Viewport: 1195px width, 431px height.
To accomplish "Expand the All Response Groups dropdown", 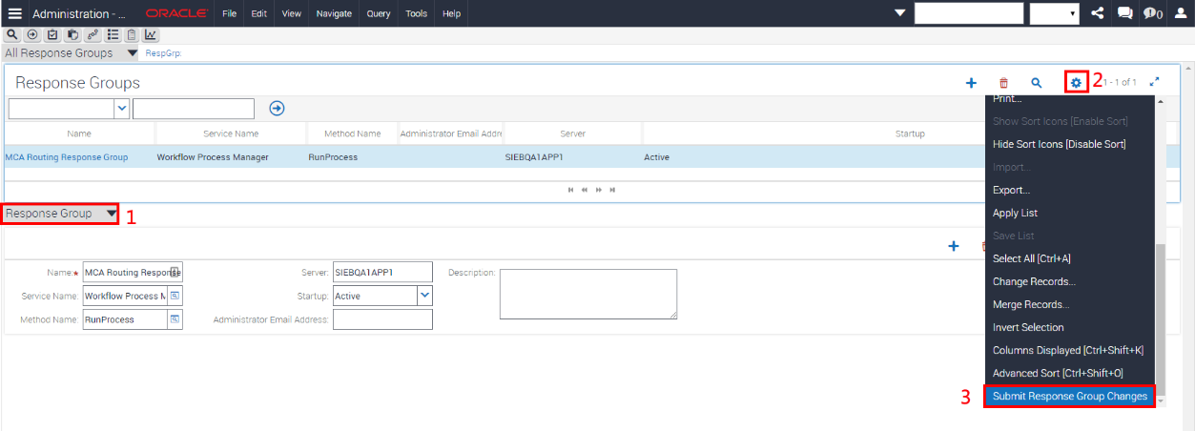I will tap(133, 53).
